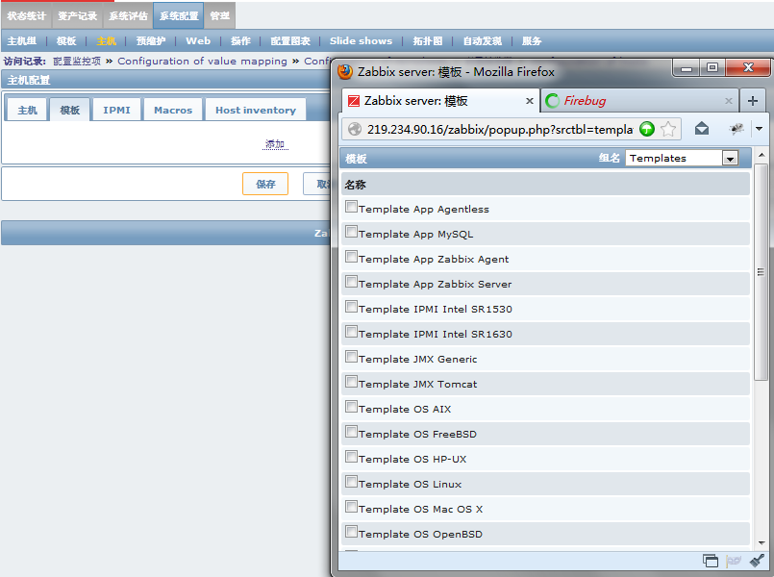This screenshot has height=577, width=774.
Task: Check Template OS FreeBSD
Action: (x=351, y=432)
